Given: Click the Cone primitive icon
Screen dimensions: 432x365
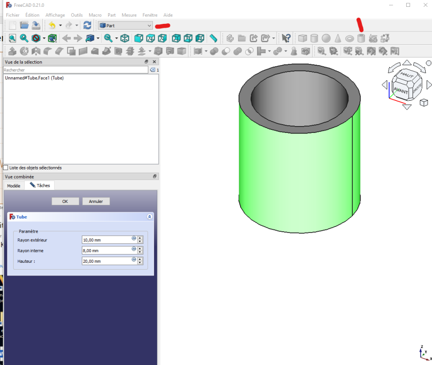Looking at the screenshot, I should [x=338, y=38].
